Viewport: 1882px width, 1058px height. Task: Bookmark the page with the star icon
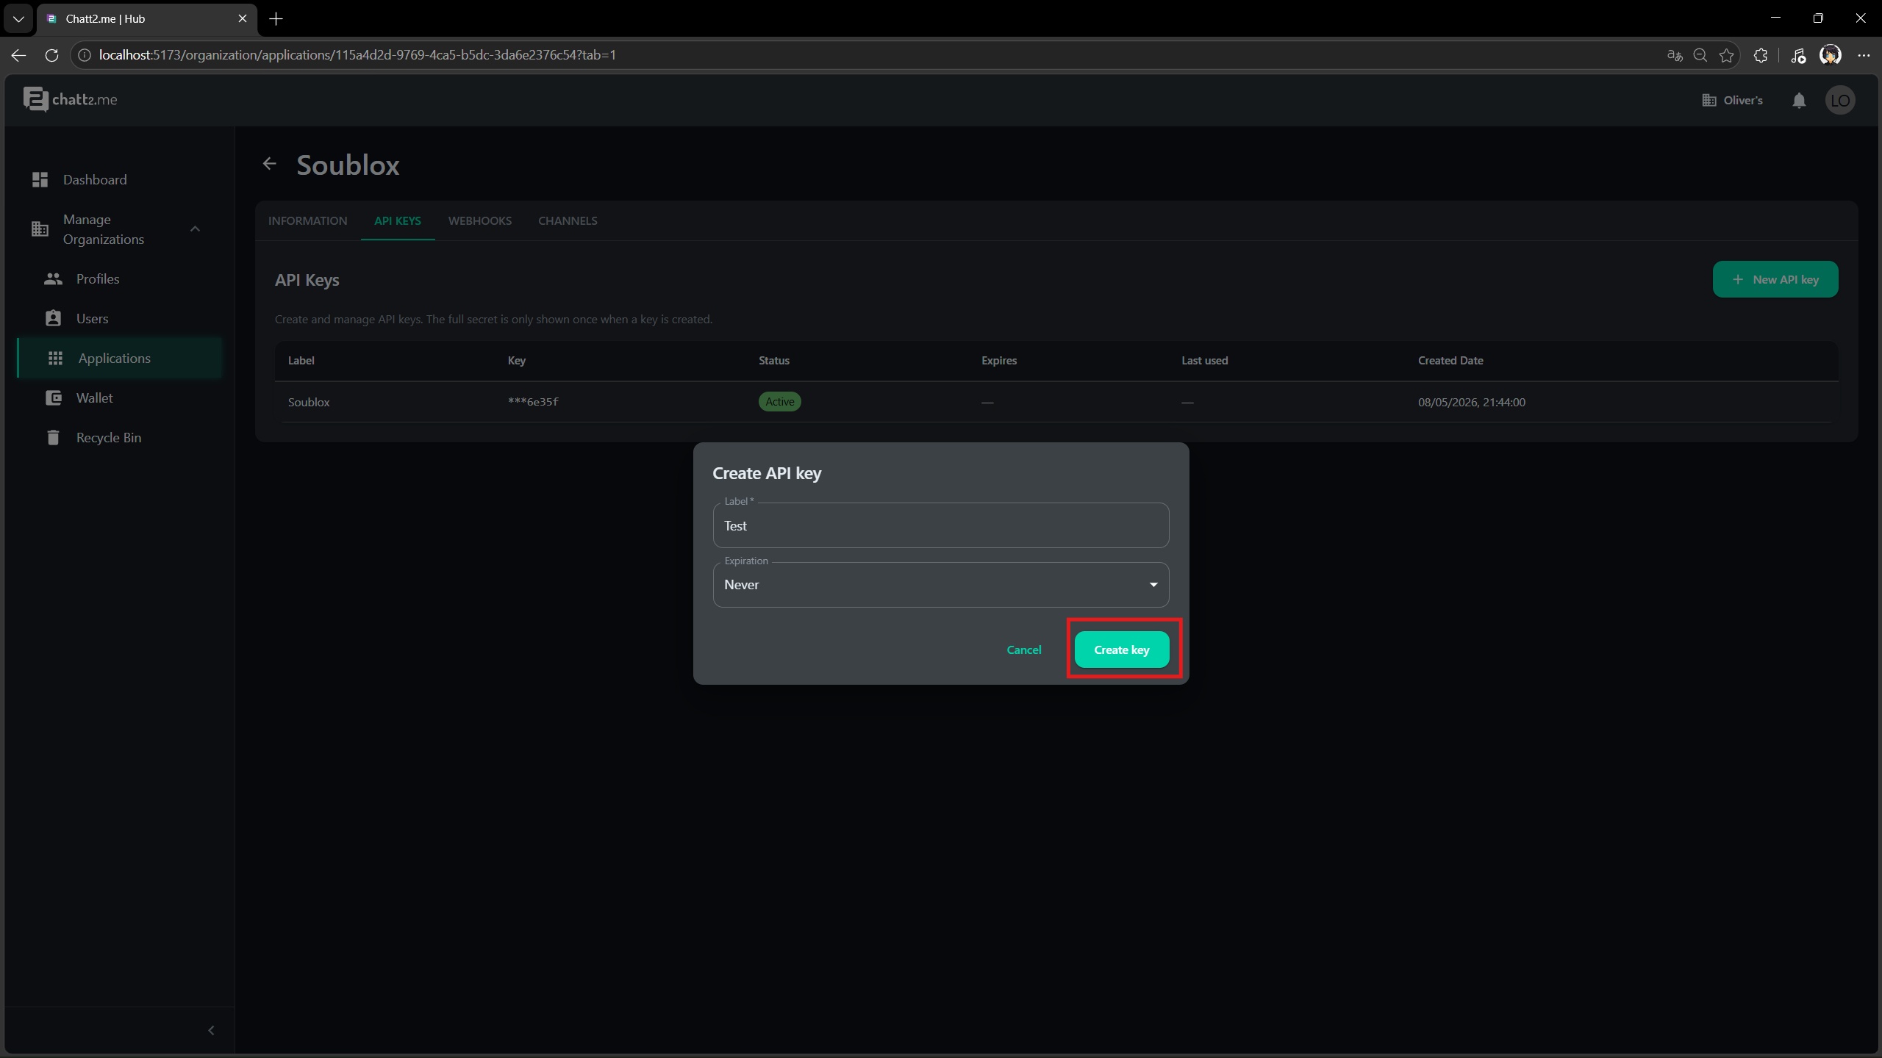(x=1727, y=55)
